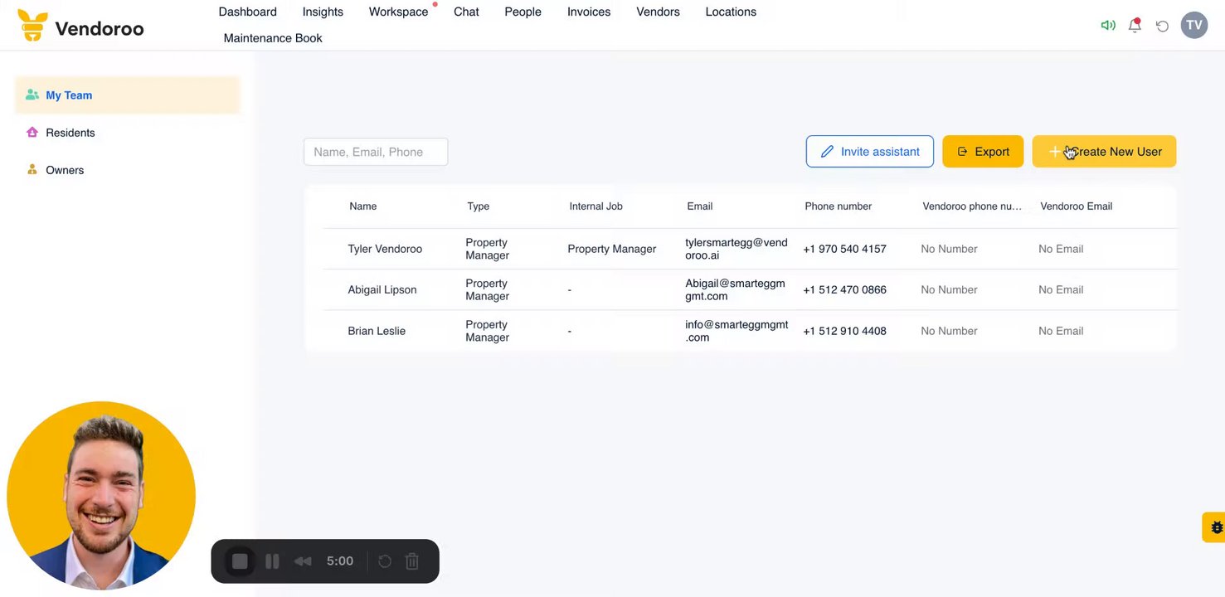The height and width of the screenshot is (597, 1225).
Task: Pause the screen recording
Action: [x=272, y=561]
